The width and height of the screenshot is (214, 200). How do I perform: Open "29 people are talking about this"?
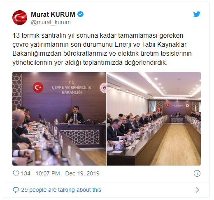coord(61,190)
